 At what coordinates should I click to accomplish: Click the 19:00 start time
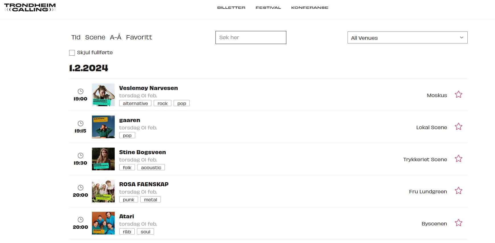coord(81,99)
